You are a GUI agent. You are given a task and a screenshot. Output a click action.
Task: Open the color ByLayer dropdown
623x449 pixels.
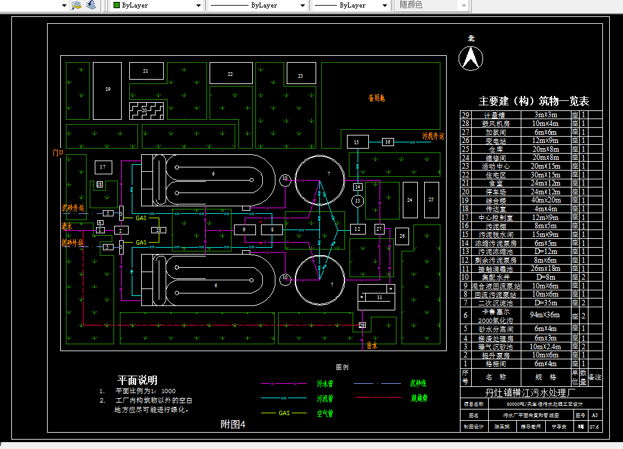point(199,5)
